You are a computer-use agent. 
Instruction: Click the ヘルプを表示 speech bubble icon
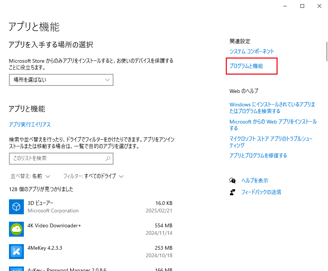tap(232, 181)
